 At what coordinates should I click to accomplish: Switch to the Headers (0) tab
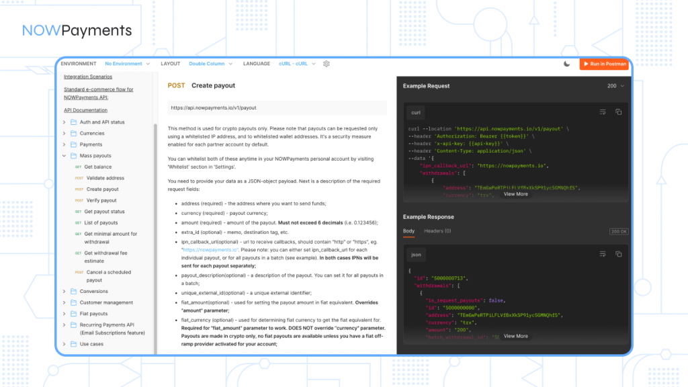pos(437,231)
